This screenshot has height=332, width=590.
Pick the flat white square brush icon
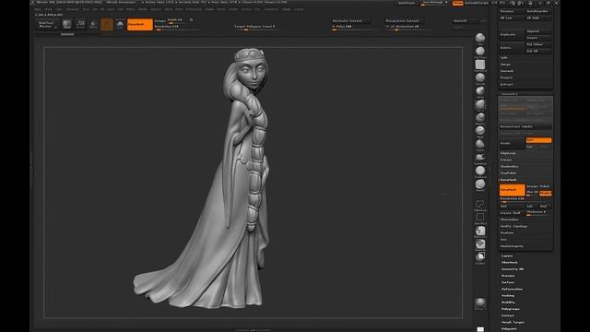(480, 65)
